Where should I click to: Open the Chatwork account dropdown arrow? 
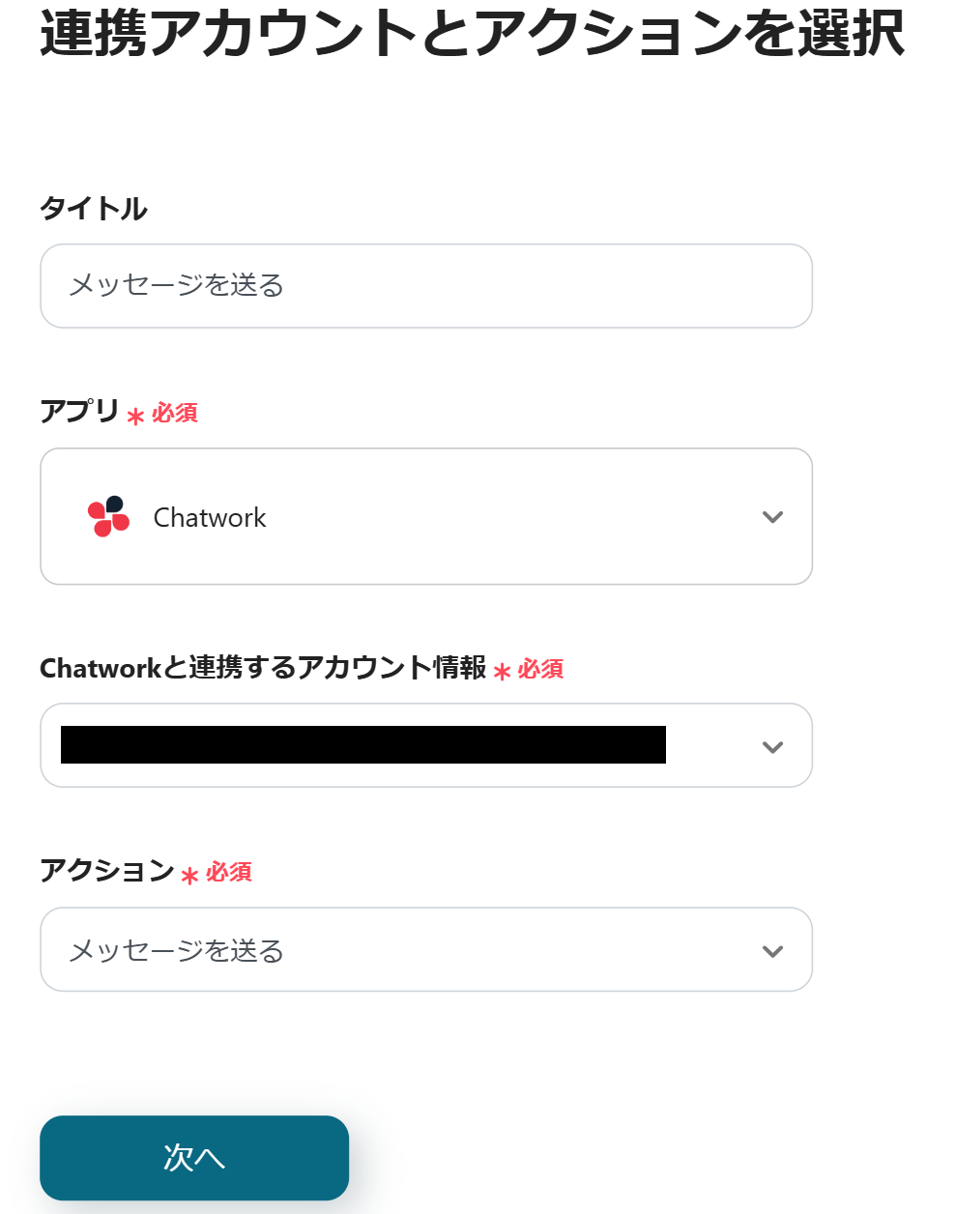click(x=772, y=747)
